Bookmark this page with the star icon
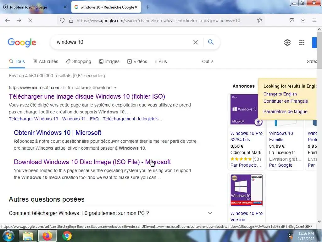 [x=259, y=20]
